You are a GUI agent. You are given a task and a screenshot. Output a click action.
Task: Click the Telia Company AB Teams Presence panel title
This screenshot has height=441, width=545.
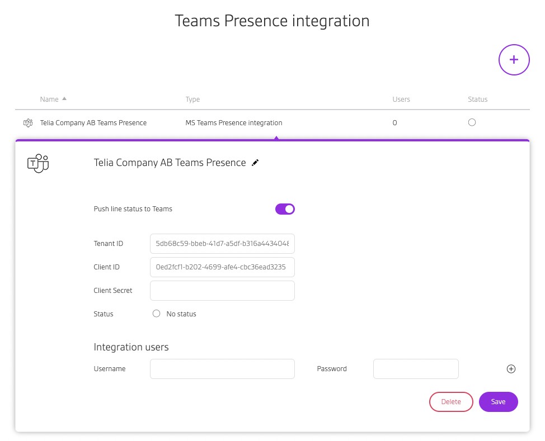pos(170,163)
